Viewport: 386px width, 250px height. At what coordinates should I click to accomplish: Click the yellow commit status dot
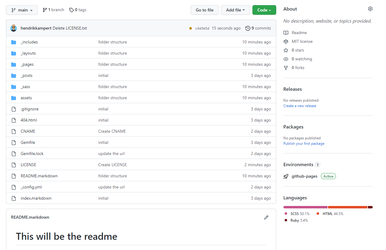[191, 28]
